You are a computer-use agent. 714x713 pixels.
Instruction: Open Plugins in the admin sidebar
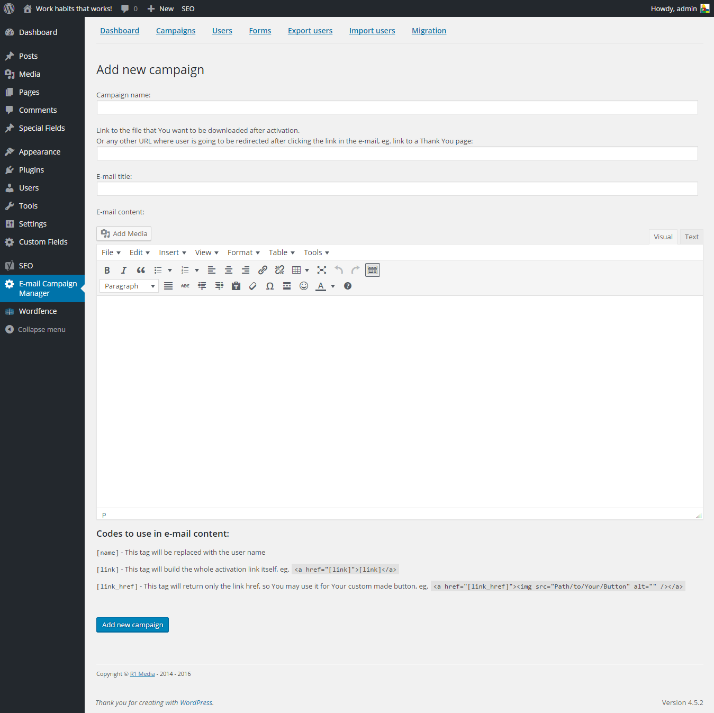(42, 170)
